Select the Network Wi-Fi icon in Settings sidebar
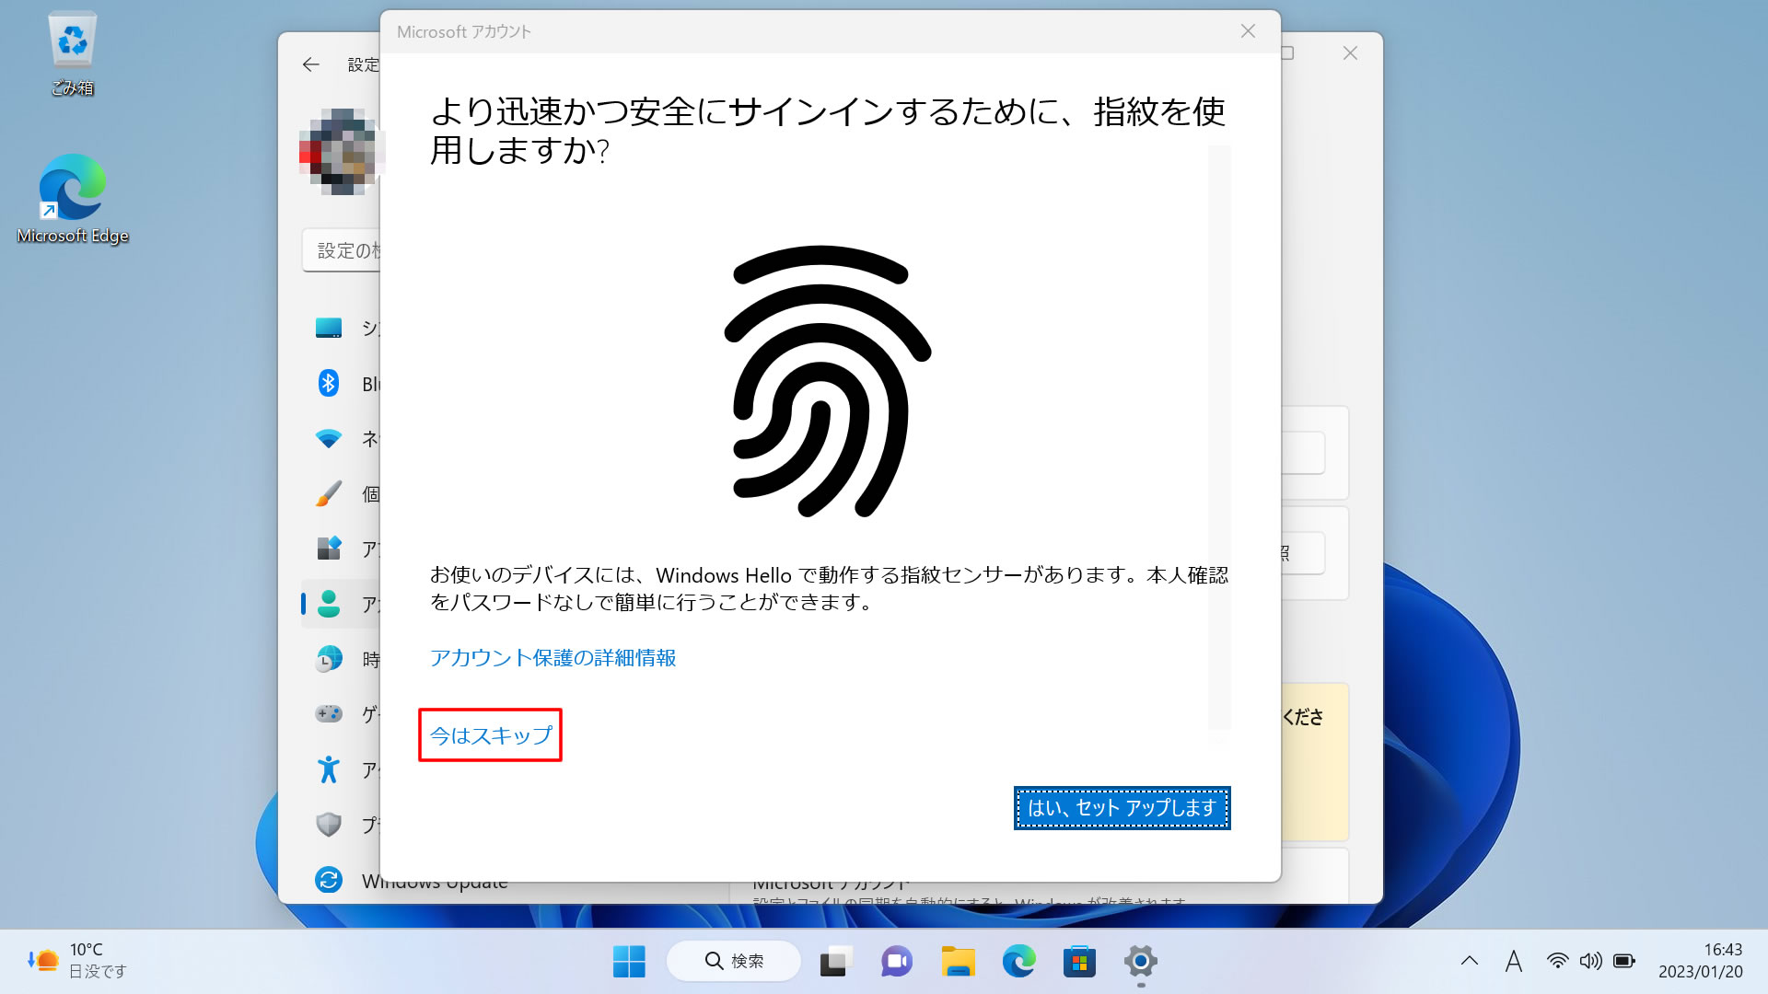Image resolution: width=1768 pixels, height=994 pixels. tap(329, 439)
